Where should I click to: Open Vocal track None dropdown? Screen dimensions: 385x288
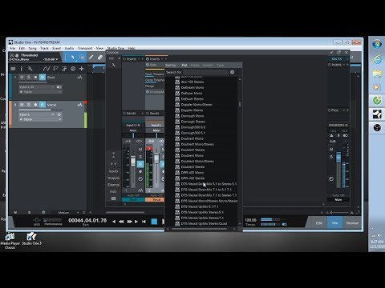point(40,119)
